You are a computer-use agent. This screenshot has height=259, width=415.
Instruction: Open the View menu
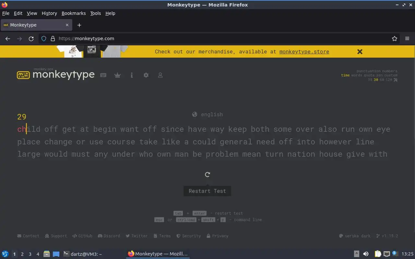pos(32,13)
